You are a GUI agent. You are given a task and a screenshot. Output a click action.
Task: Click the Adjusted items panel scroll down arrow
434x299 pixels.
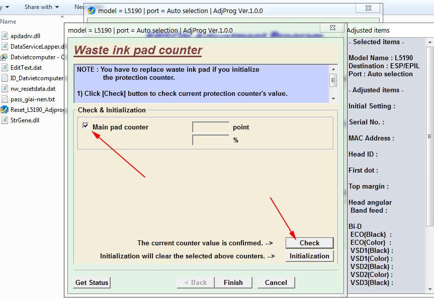tap(429, 289)
